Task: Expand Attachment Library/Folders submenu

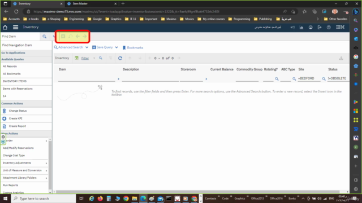Action: point(46,178)
